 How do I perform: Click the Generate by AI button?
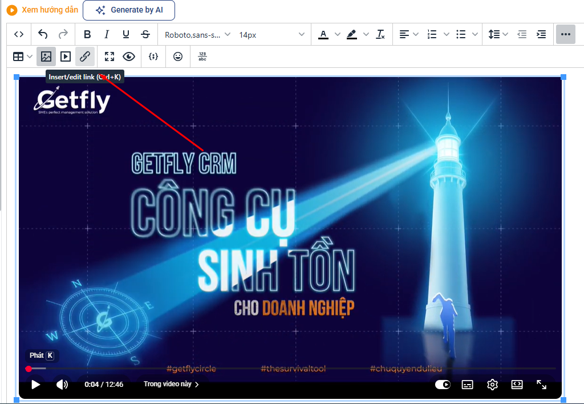click(x=129, y=10)
